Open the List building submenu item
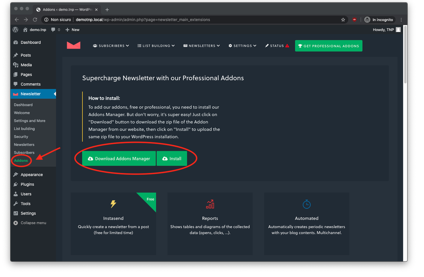 click(24, 129)
